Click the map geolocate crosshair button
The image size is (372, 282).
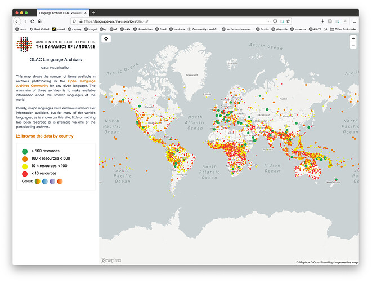[106, 39]
